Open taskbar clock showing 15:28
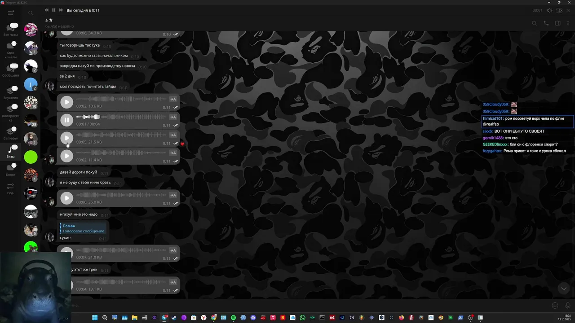The height and width of the screenshot is (323, 575). click(564, 318)
